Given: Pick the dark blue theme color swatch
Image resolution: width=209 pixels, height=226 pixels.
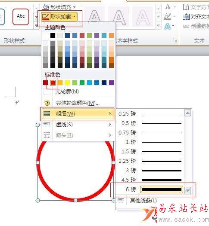Looking at the screenshot, I should coord(68,35).
